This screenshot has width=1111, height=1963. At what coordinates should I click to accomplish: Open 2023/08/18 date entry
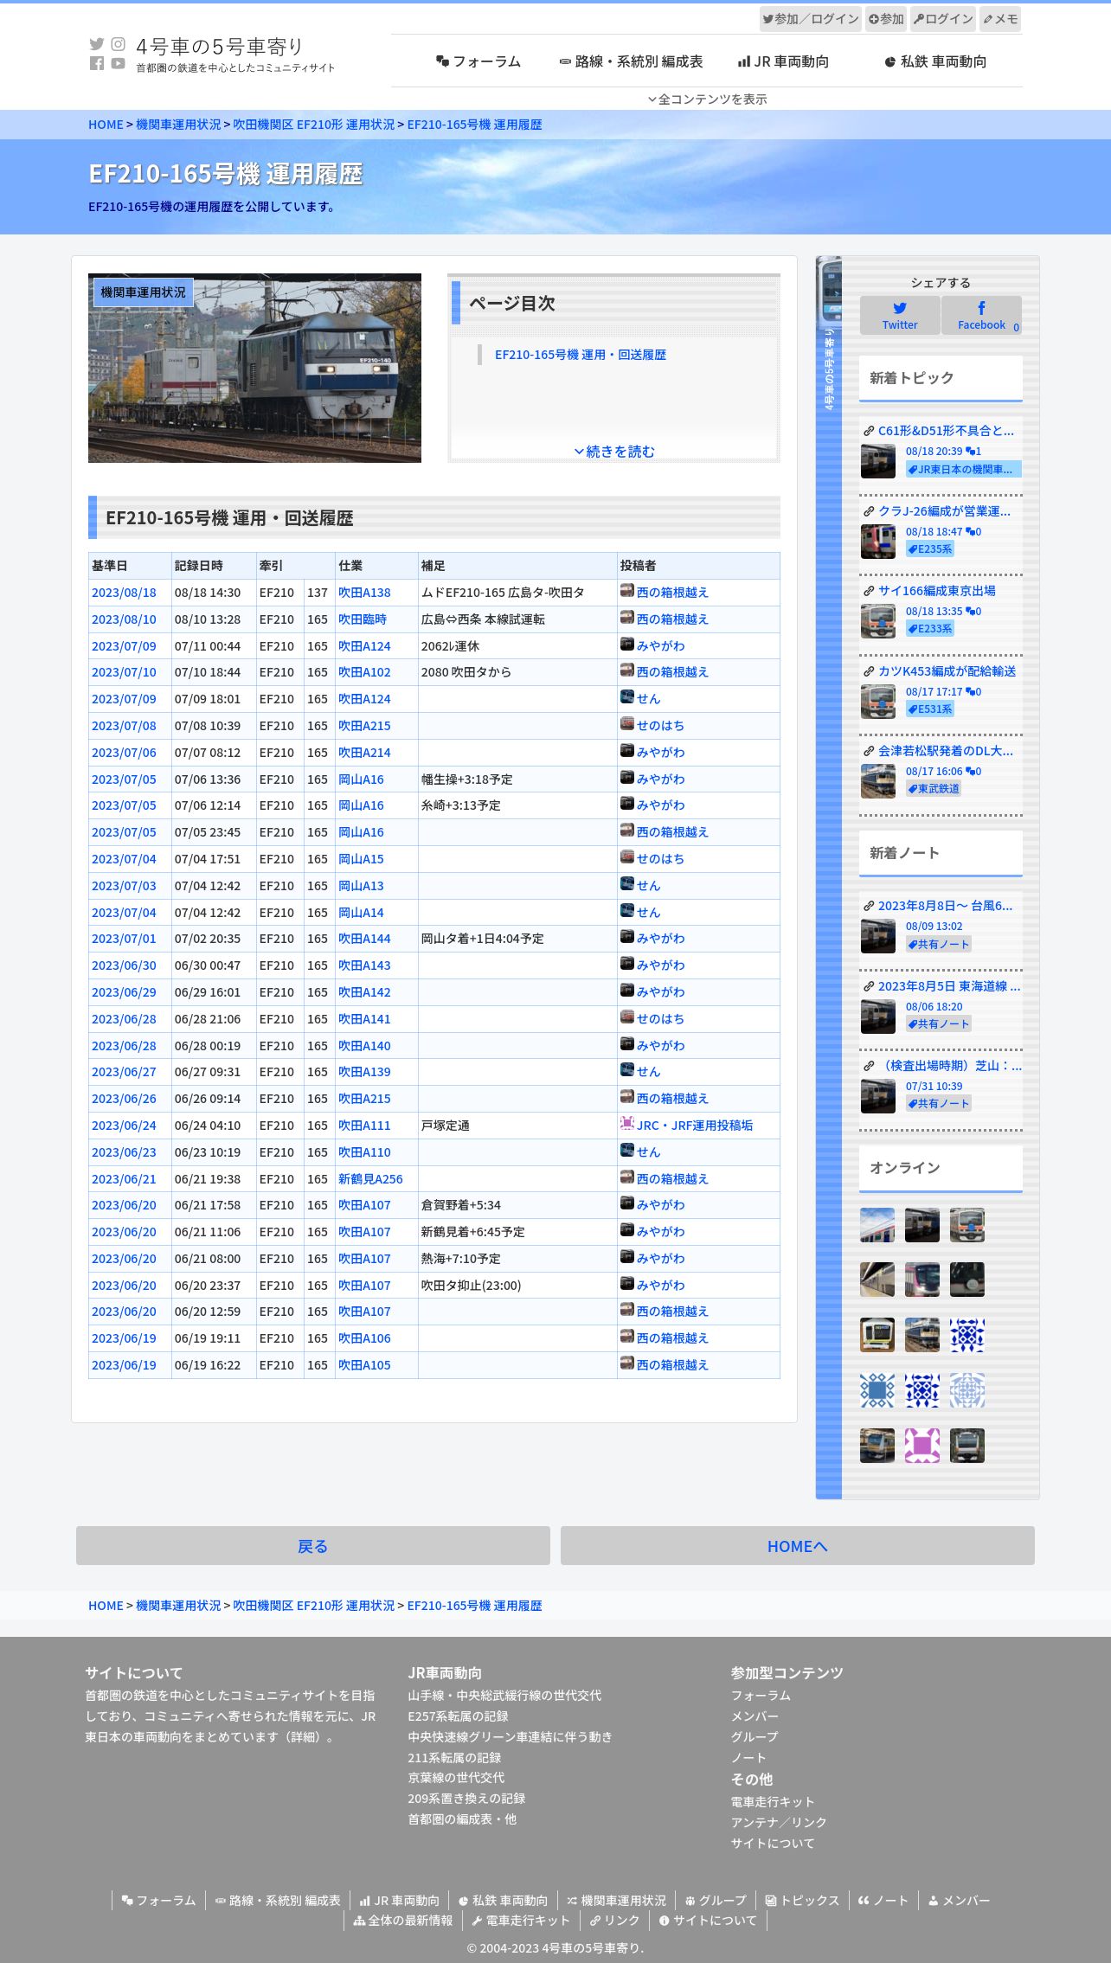(124, 593)
